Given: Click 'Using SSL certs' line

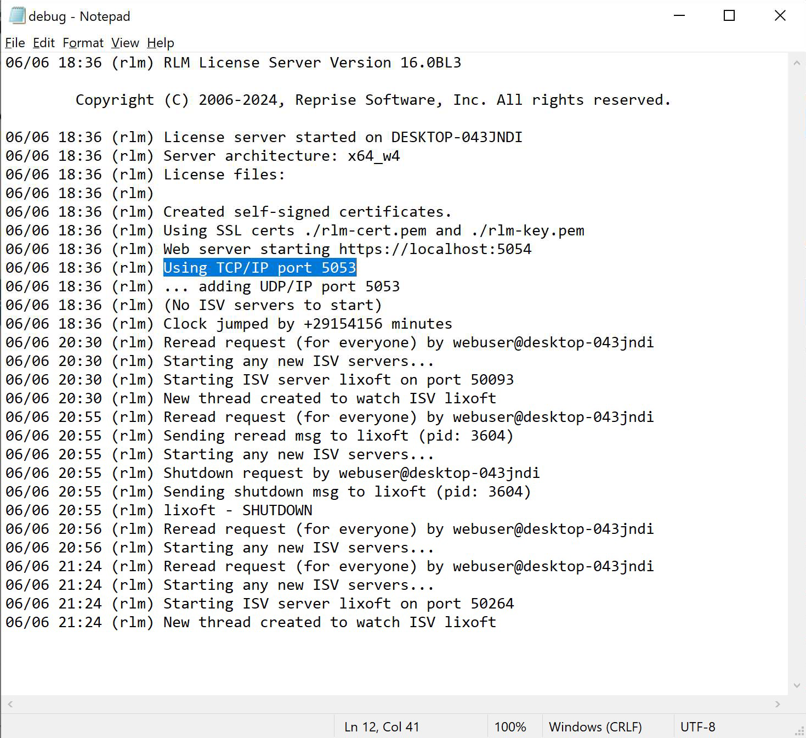Looking at the screenshot, I should 374,230.
